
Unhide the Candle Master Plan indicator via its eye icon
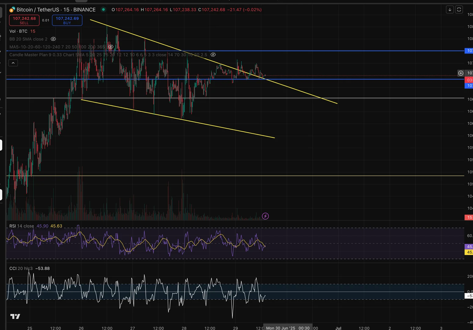click(x=213, y=55)
